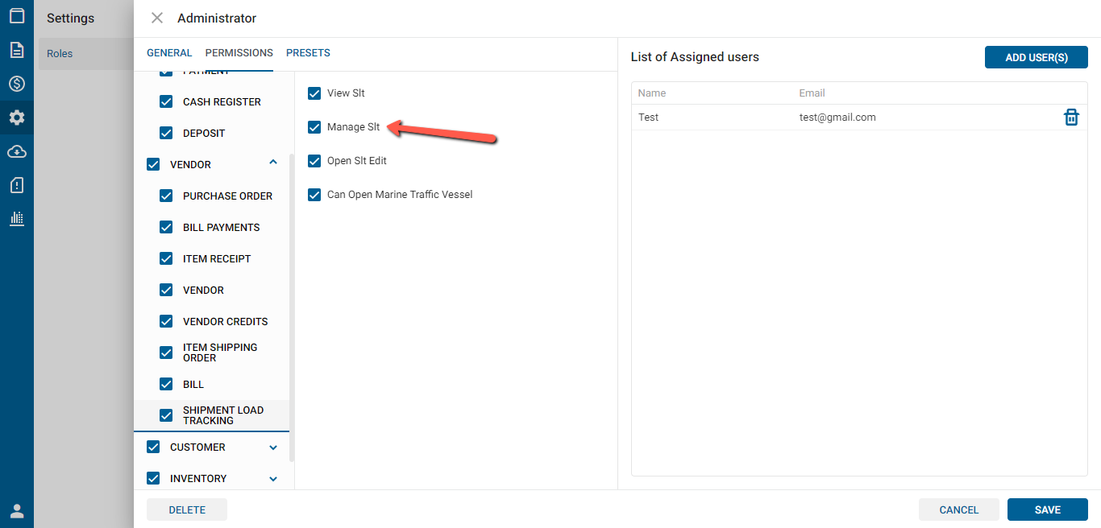This screenshot has height=528, width=1101.
Task: Click the alert document sidebar icon
Action: tap(17, 185)
